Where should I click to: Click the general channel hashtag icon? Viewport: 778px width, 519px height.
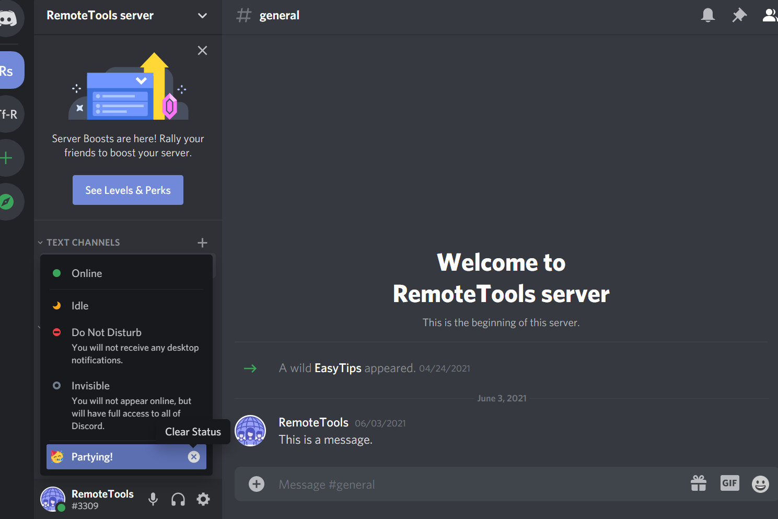coord(244,15)
